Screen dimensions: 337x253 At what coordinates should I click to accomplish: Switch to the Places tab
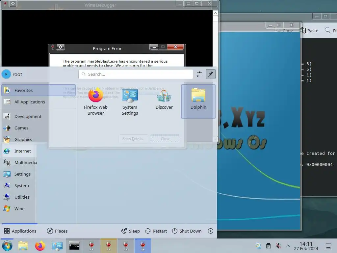57,231
